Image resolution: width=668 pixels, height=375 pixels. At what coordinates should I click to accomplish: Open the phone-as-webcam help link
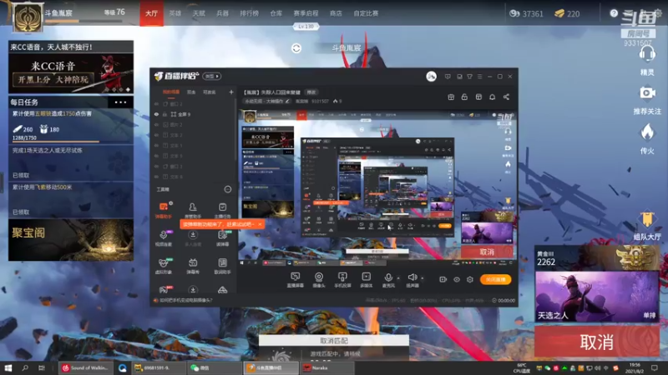[185, 300]
